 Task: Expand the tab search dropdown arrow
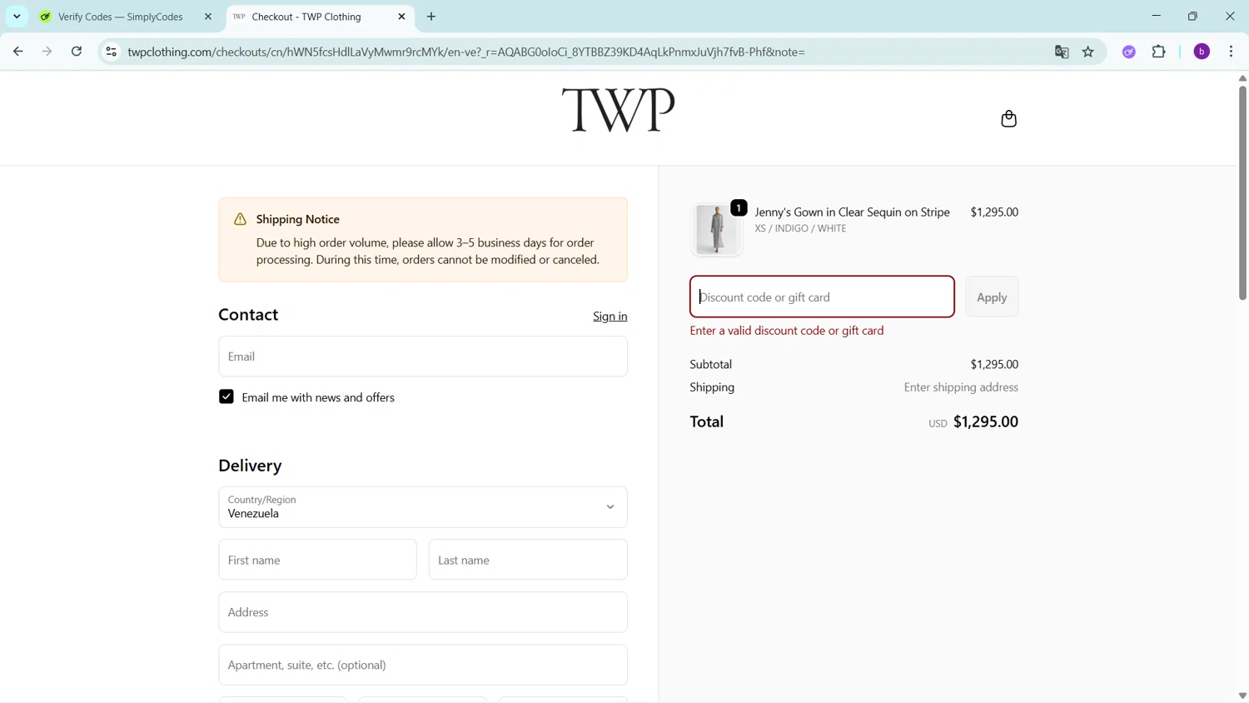[17, 17]
